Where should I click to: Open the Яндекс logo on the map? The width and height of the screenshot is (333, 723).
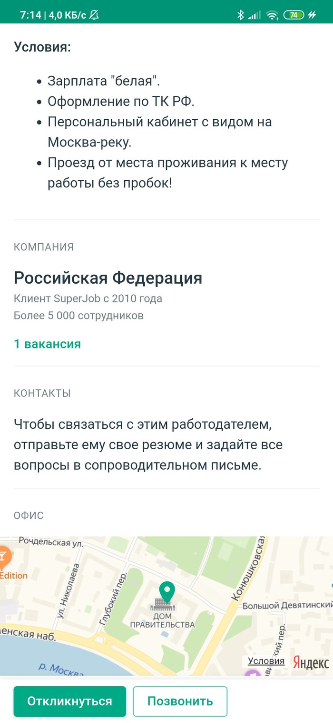tap(311, 662)
